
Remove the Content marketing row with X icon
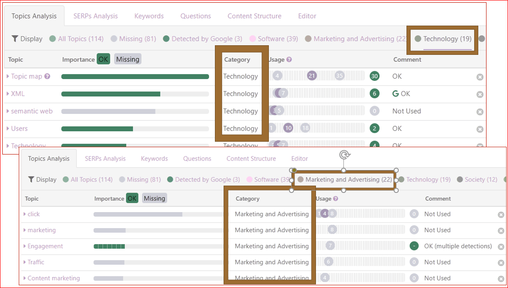[x=501, y=278]
